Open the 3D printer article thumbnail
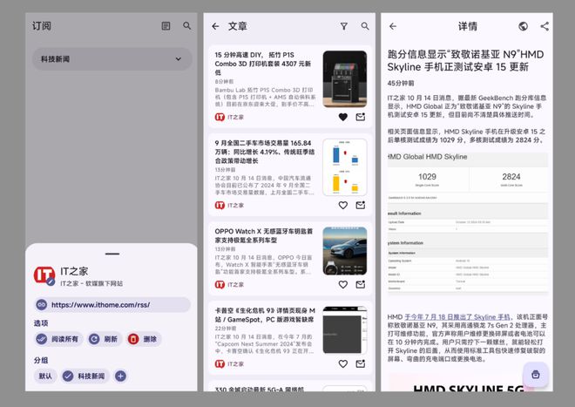Viewport: 575px width, 407px height. 345,79
